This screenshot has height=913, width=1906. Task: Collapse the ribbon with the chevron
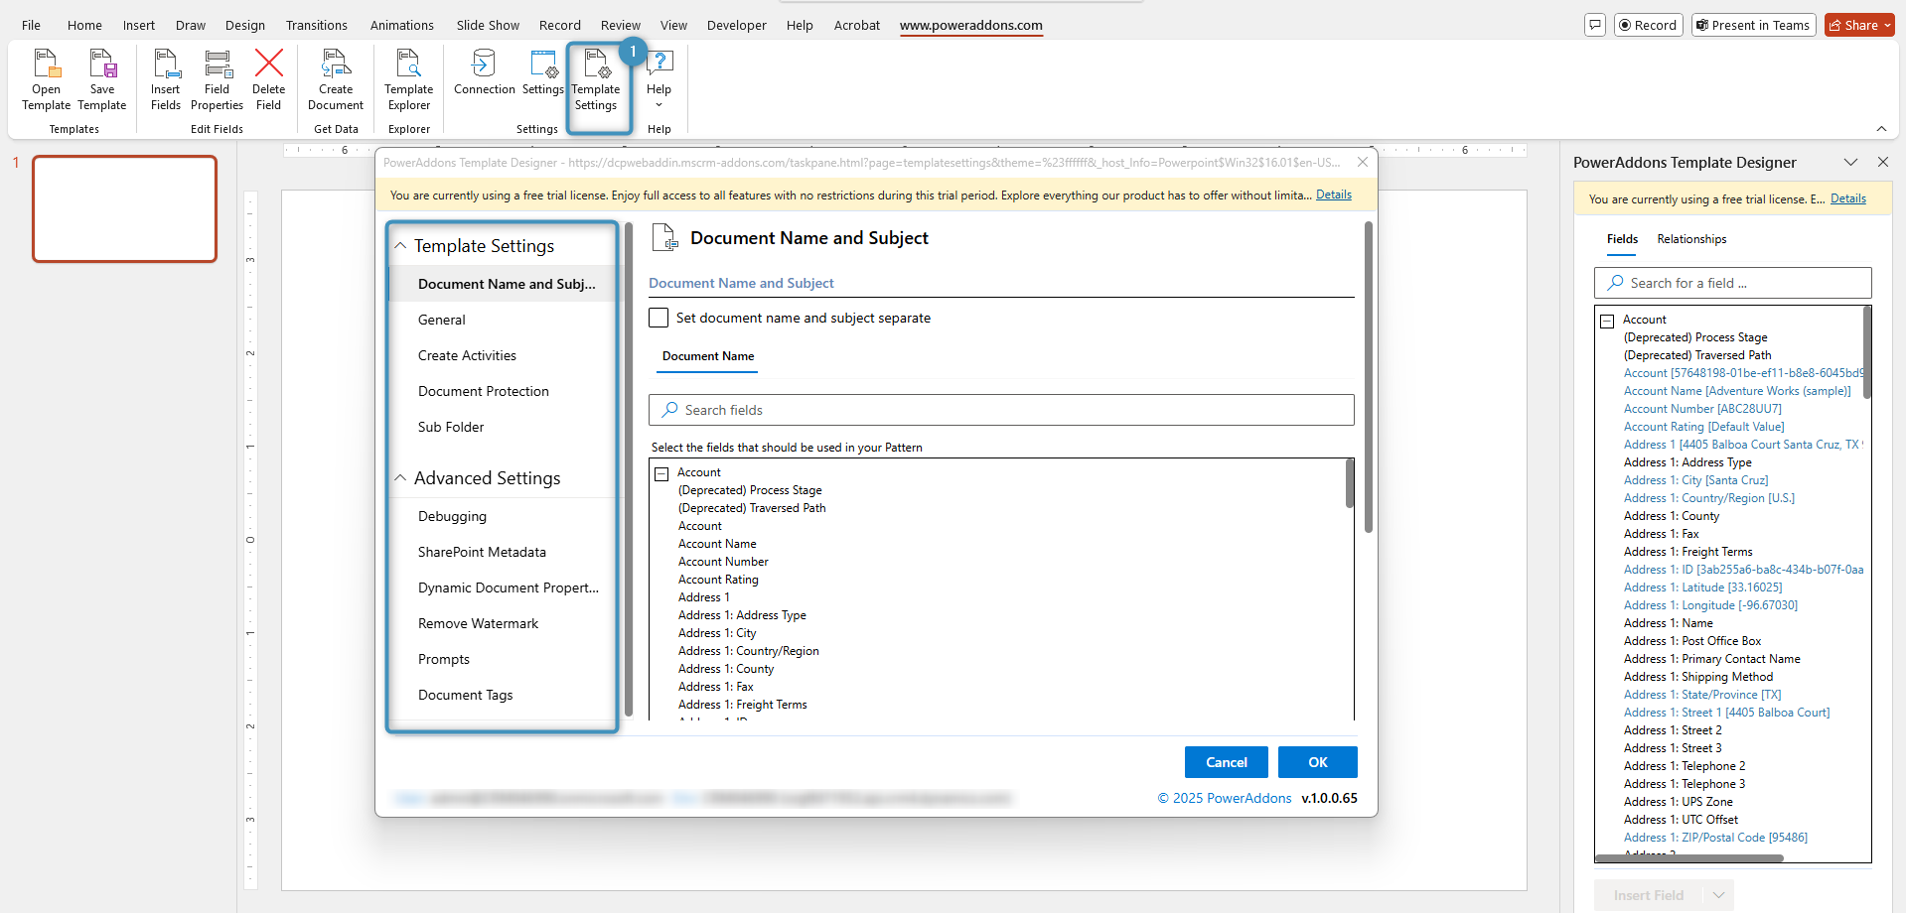click(x=1881, y=129)
